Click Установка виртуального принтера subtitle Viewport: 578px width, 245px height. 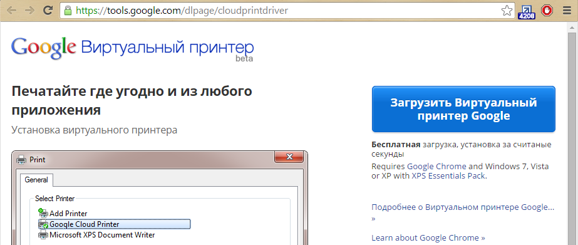pos(94,130)
